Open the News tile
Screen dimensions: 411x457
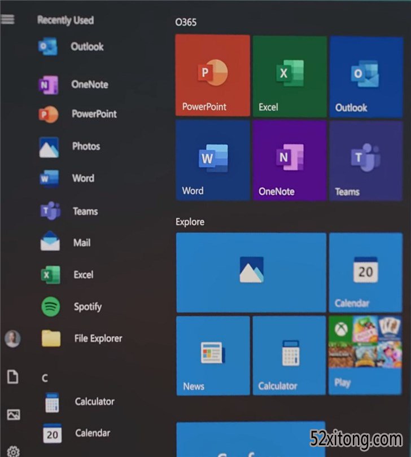tap(213, 355)
